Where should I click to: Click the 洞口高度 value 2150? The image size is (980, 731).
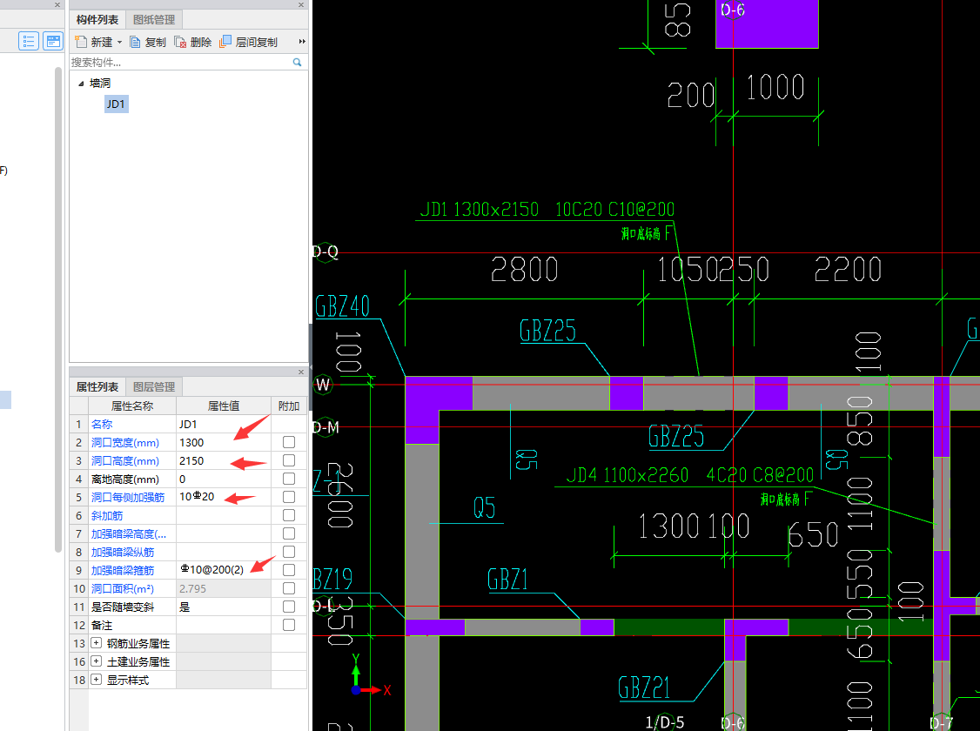coord(223,460)
